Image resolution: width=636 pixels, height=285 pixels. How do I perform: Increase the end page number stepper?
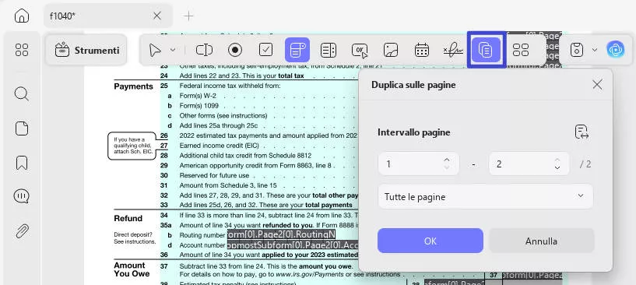[x=557, y=160]
